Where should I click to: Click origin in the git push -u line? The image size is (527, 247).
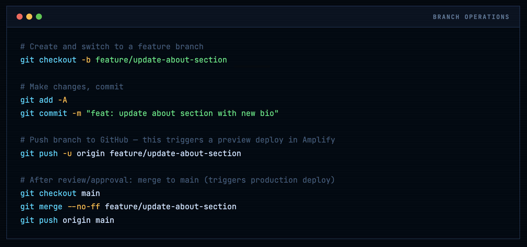click(x=90, y=153)
